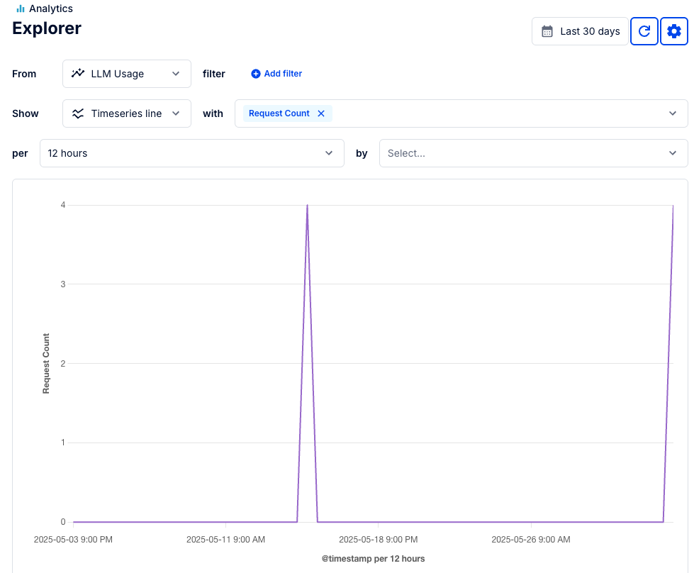Click the Timeseries line chart icon
694x573 pixels.
click(x=78, y=113)
